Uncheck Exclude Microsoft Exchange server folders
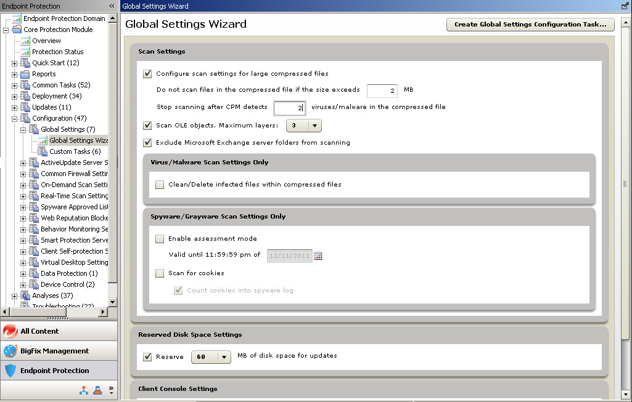 point(147,142)
